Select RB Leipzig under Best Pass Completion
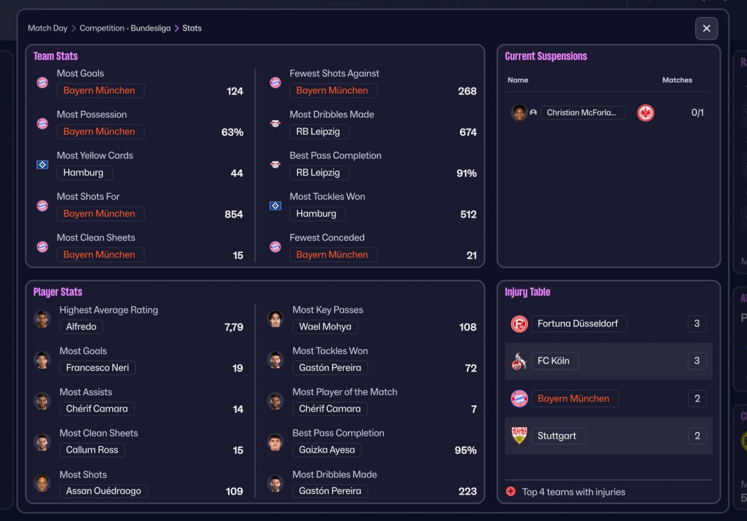Image resolution: width=747 pixels, height=521 pixels. (x=319, y=172)
